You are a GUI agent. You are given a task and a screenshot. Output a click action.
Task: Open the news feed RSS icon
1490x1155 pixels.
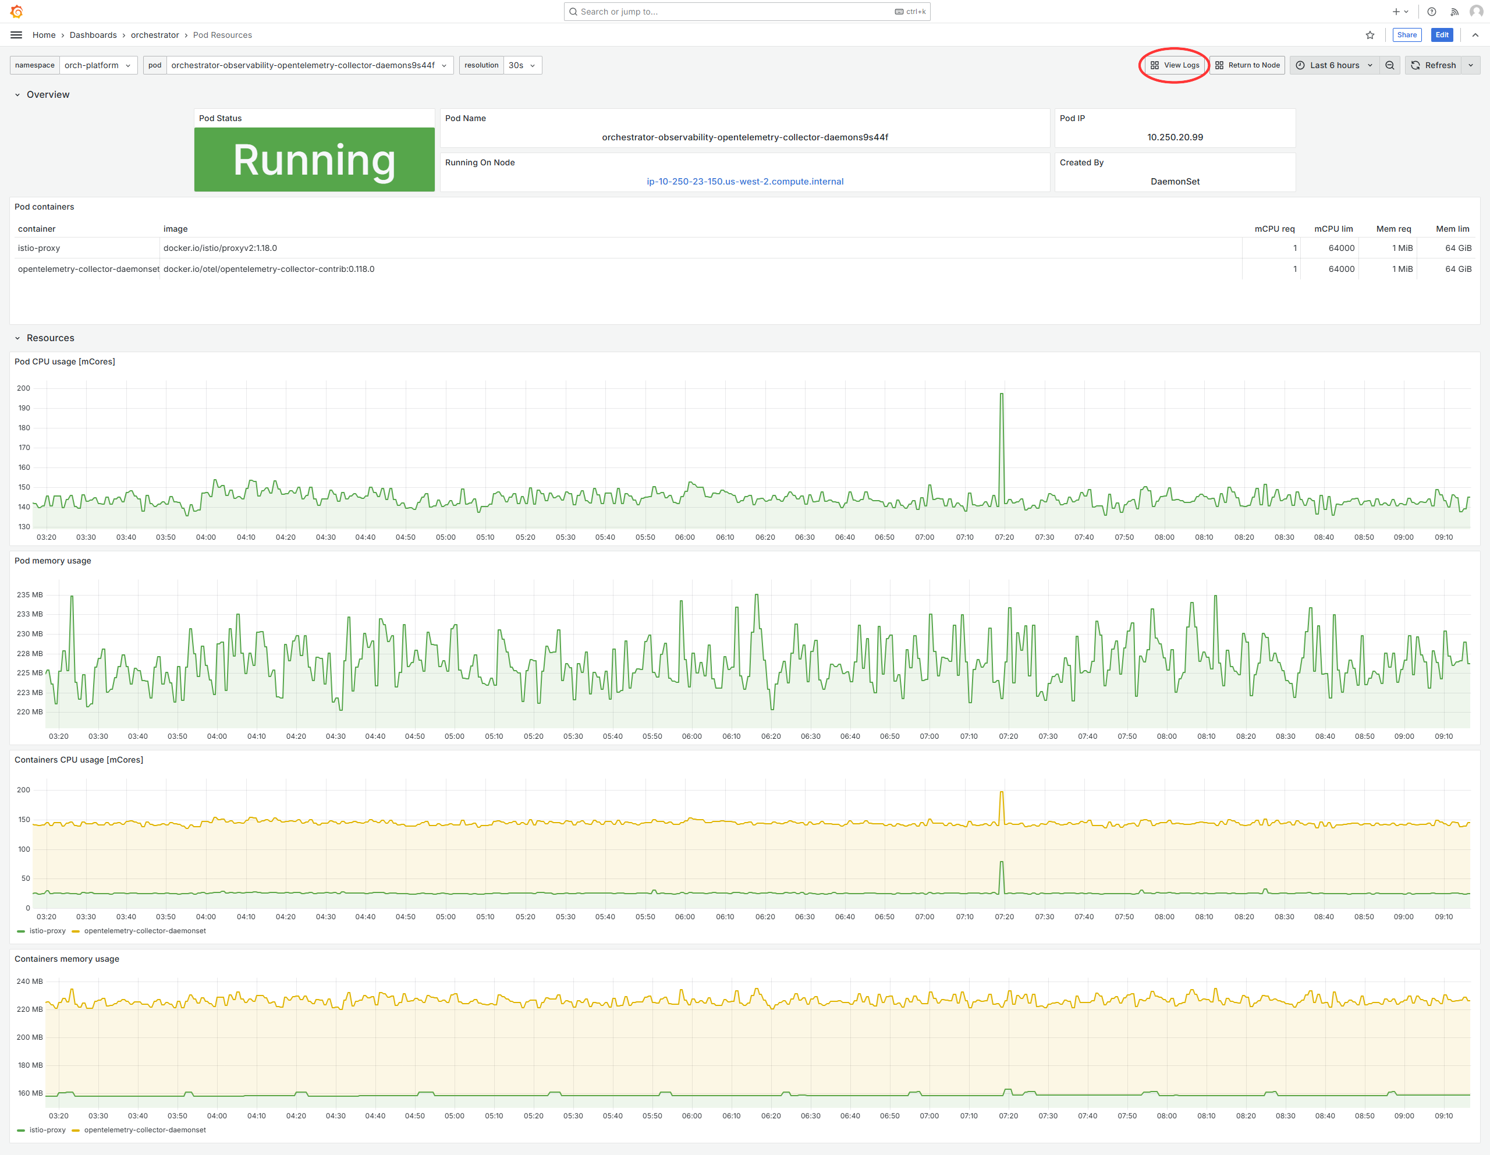1454,12
